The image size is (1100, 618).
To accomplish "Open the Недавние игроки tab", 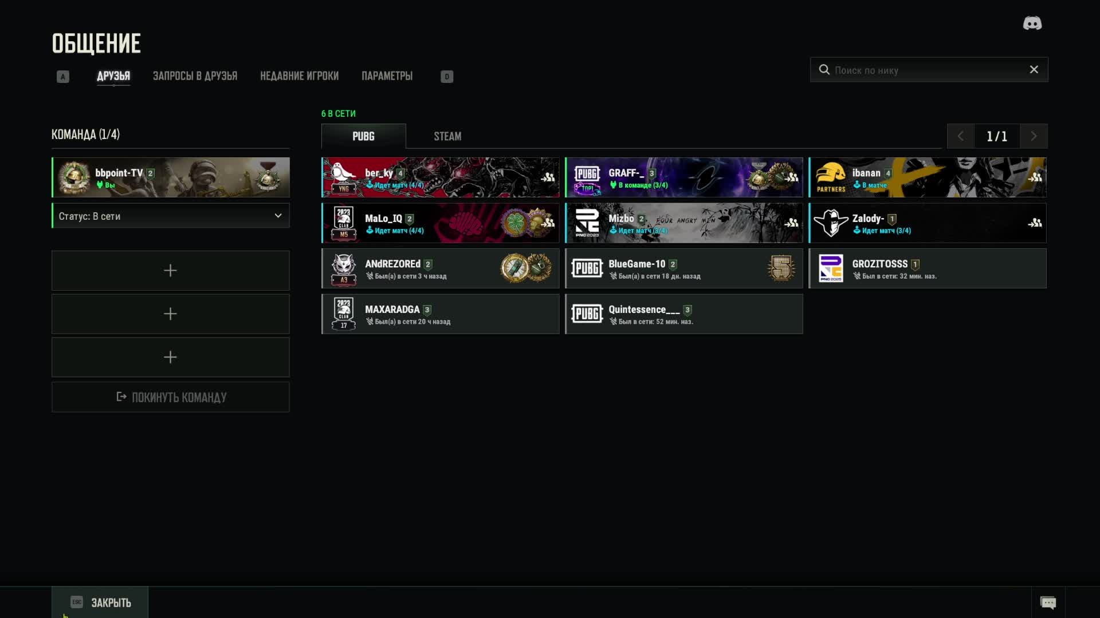I will pos(299,76).
